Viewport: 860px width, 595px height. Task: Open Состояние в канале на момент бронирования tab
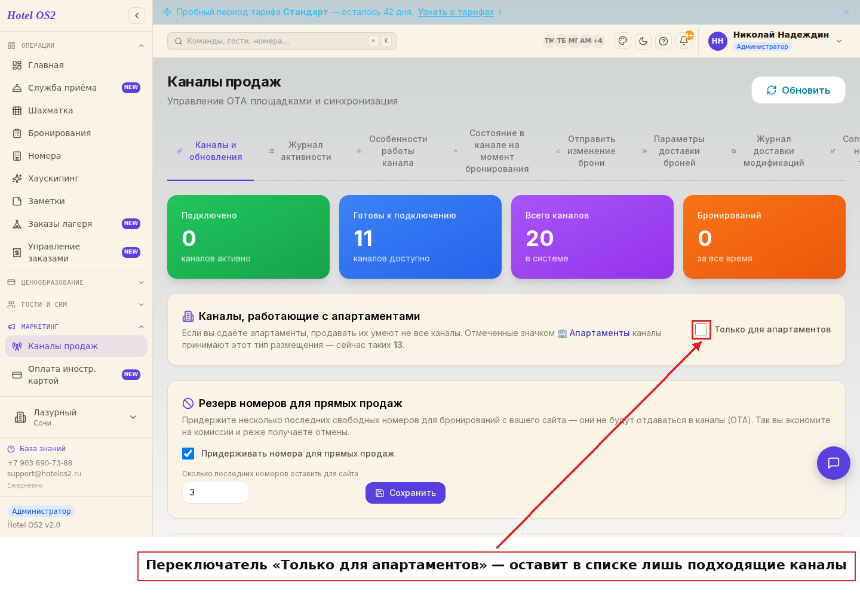(x=492, y=151)
